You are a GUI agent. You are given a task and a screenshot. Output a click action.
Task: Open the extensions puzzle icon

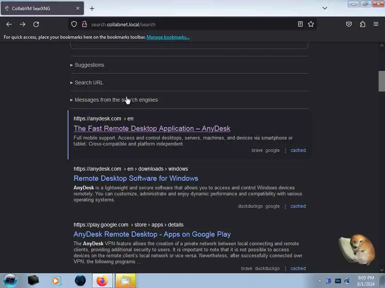(362, 24)
